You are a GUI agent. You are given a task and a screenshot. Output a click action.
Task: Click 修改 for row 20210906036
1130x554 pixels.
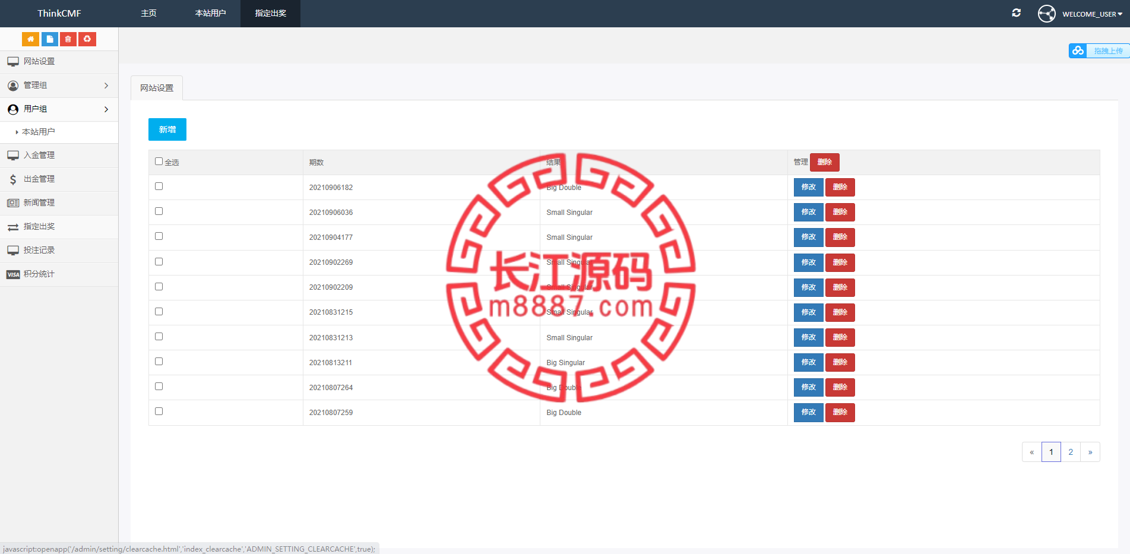coord(809,212)
